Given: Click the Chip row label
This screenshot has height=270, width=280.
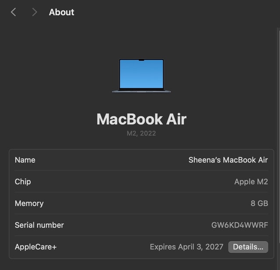Looking at the screenshot, I should [23, 182].
